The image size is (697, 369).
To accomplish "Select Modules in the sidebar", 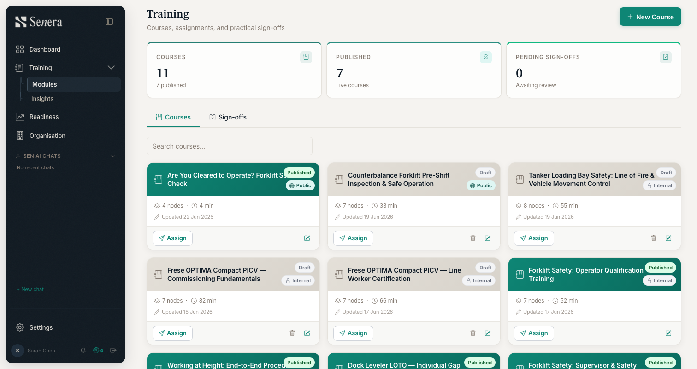I will click(x=74, y=84).
